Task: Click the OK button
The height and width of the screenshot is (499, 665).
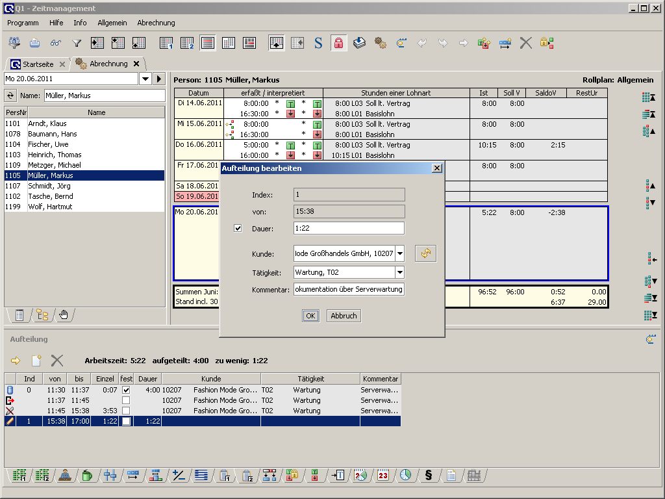Action: 310,316
